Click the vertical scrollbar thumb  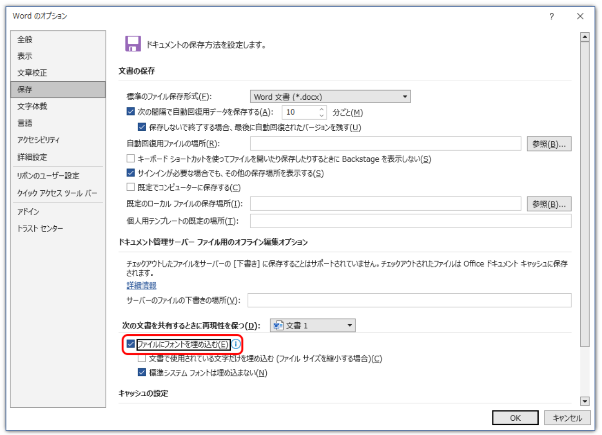tap(585, 194)
